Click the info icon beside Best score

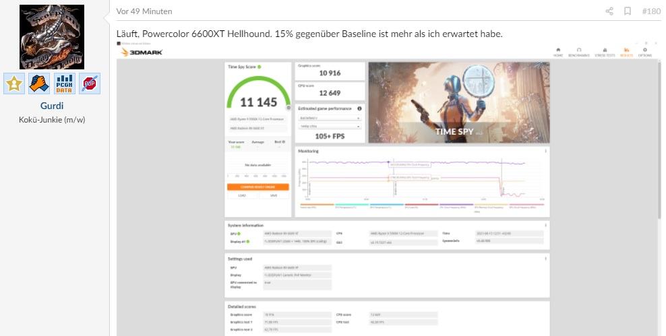pyautogui.click(x=284, y=141)
